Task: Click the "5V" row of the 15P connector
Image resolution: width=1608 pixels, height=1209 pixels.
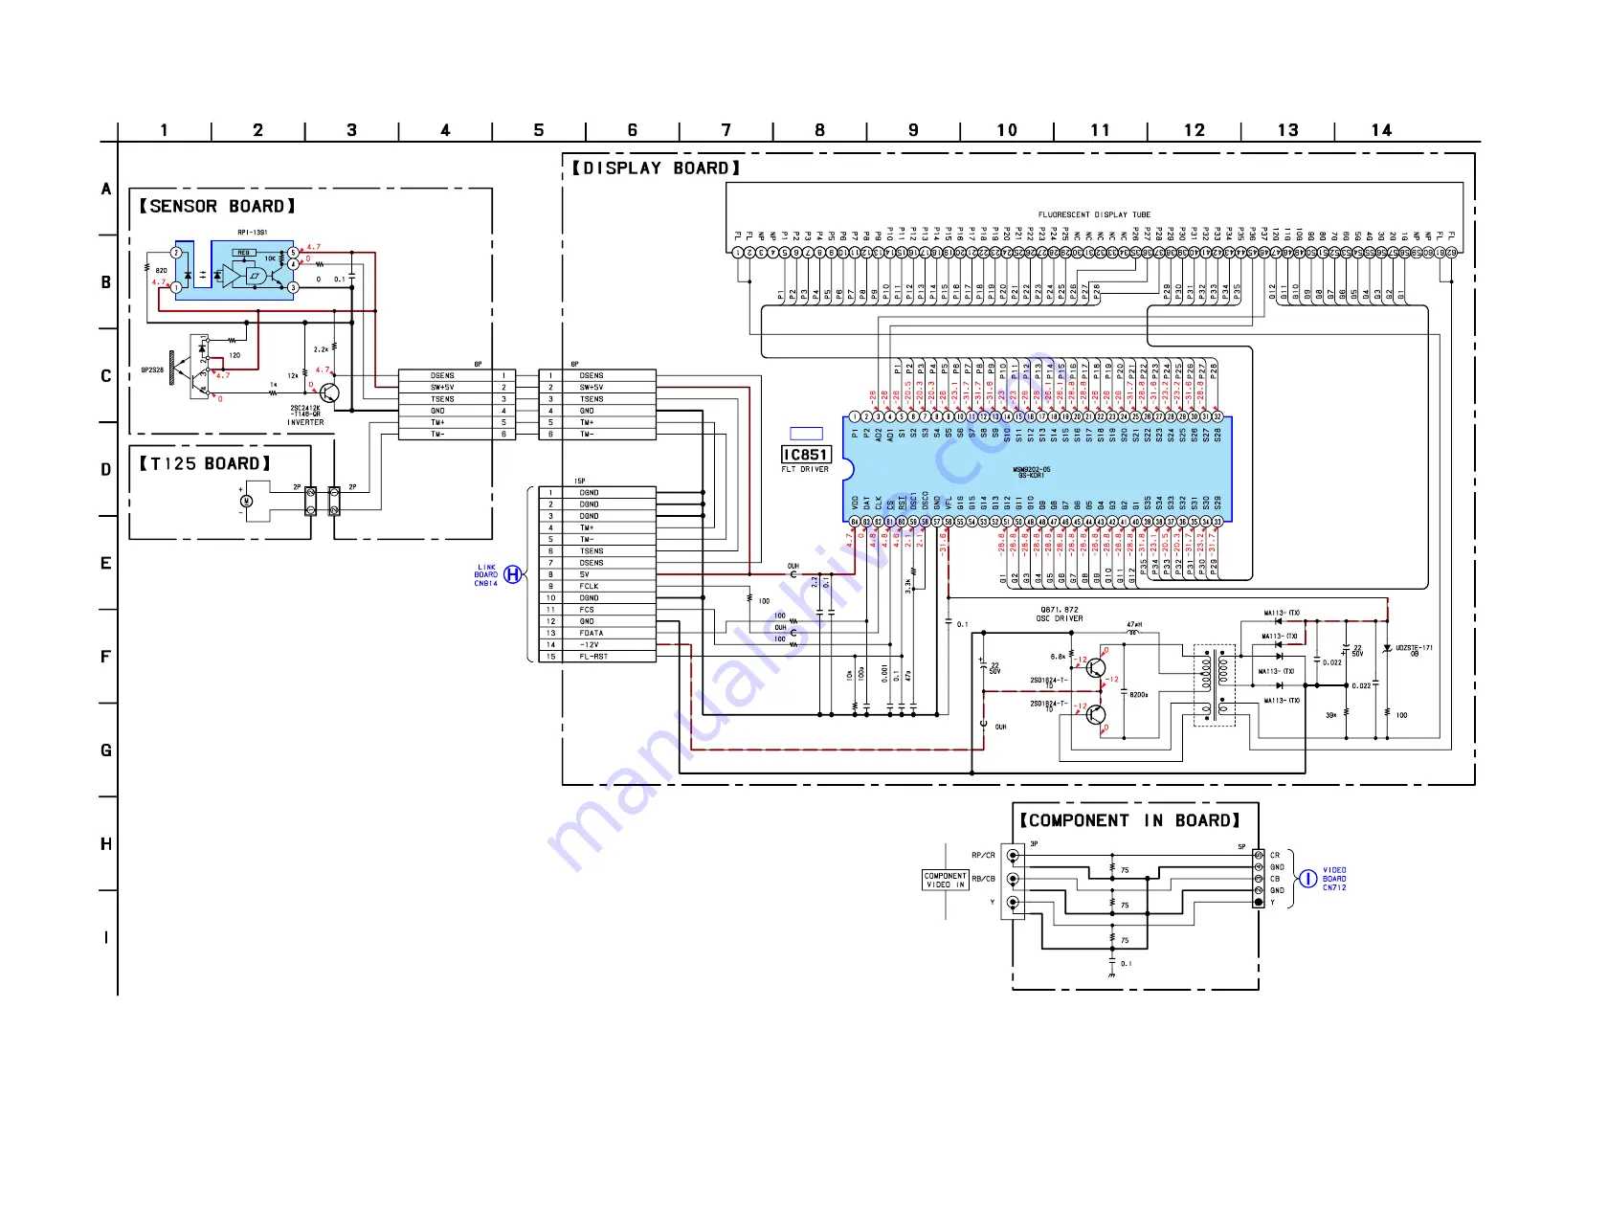Action: click(x=597, y=574)
